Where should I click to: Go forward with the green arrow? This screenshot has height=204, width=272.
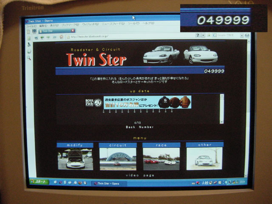tap(48, 37)
